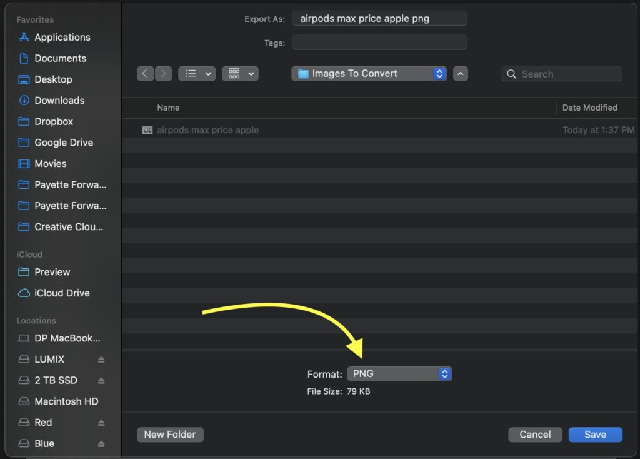640x459 pixels.
Task: Open the grouping options dropdown
Action: coord(240,74)
